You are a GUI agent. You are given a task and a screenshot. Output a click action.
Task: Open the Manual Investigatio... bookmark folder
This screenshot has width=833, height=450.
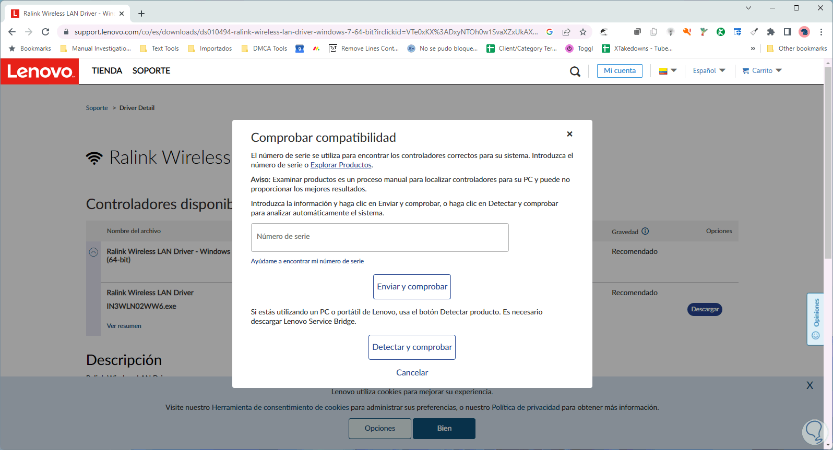tap(96, 48)
